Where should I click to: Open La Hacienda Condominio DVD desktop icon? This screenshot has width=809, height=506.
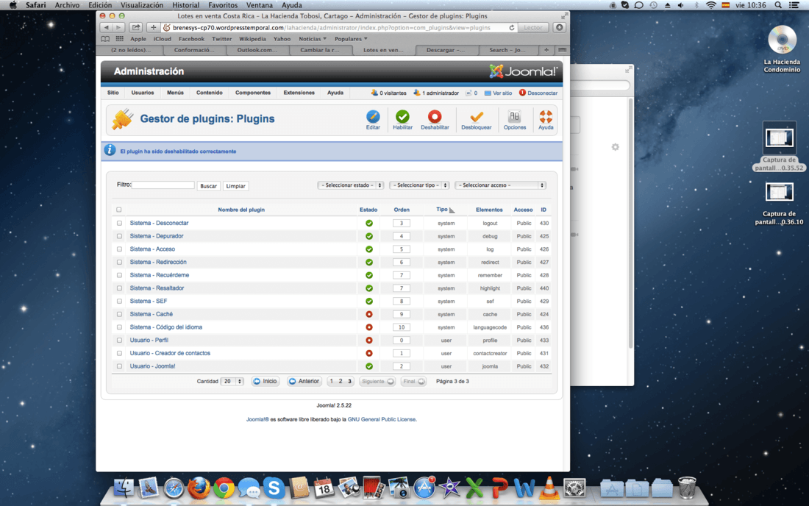(x=782, y=39)
